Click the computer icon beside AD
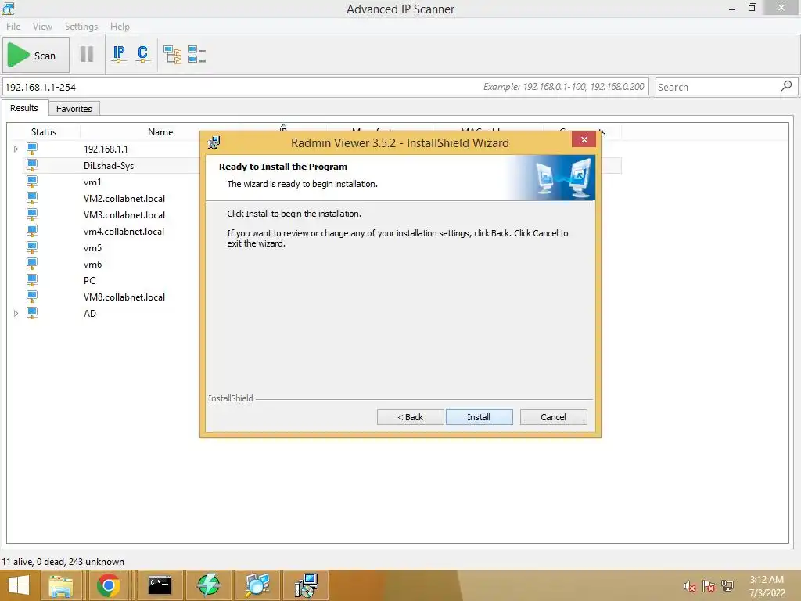801x601 pixels. (32, 313)
